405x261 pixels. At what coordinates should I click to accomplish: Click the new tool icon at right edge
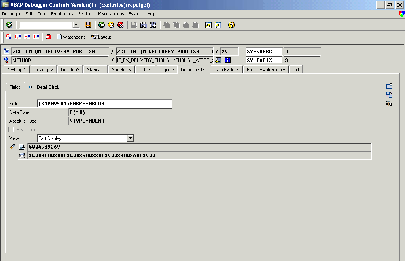[x=390, y=86]
